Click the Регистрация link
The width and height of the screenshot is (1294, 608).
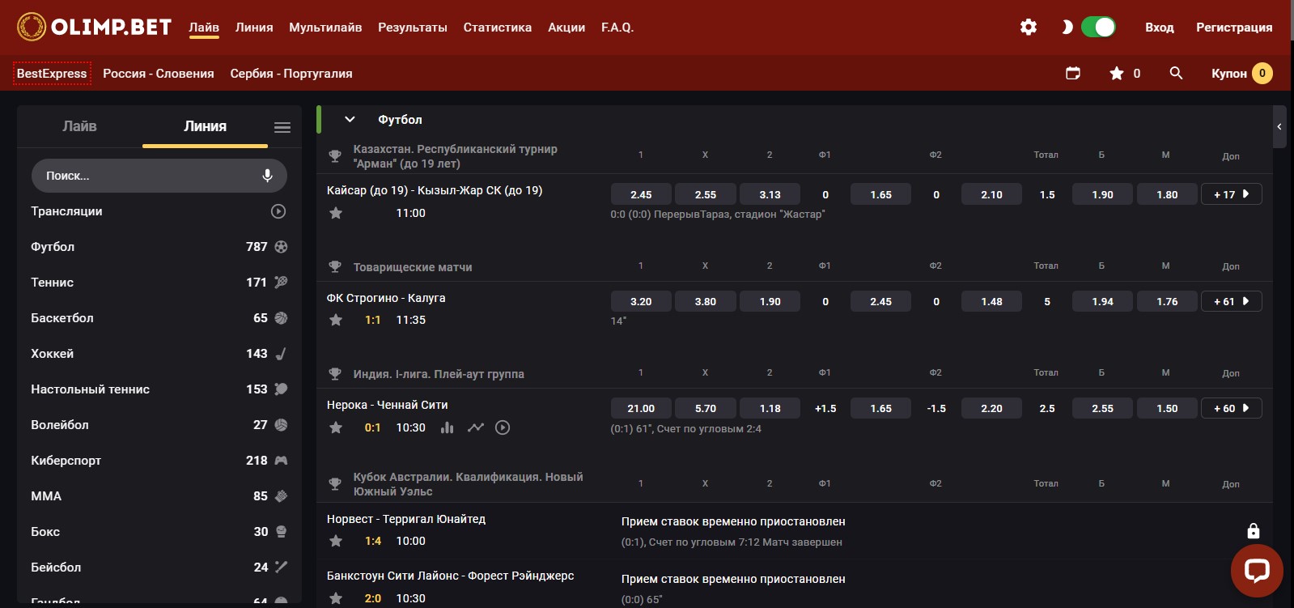point(1234,28)
